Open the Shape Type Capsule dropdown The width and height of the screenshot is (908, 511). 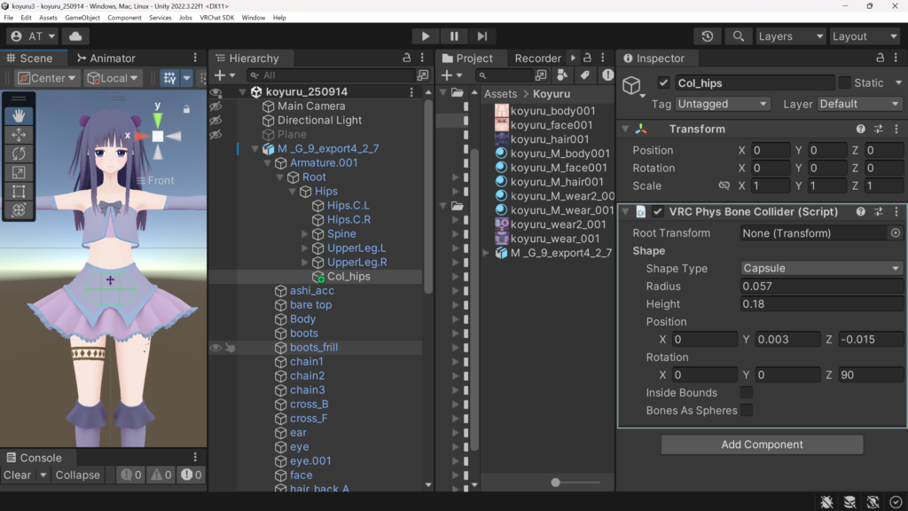822,268
